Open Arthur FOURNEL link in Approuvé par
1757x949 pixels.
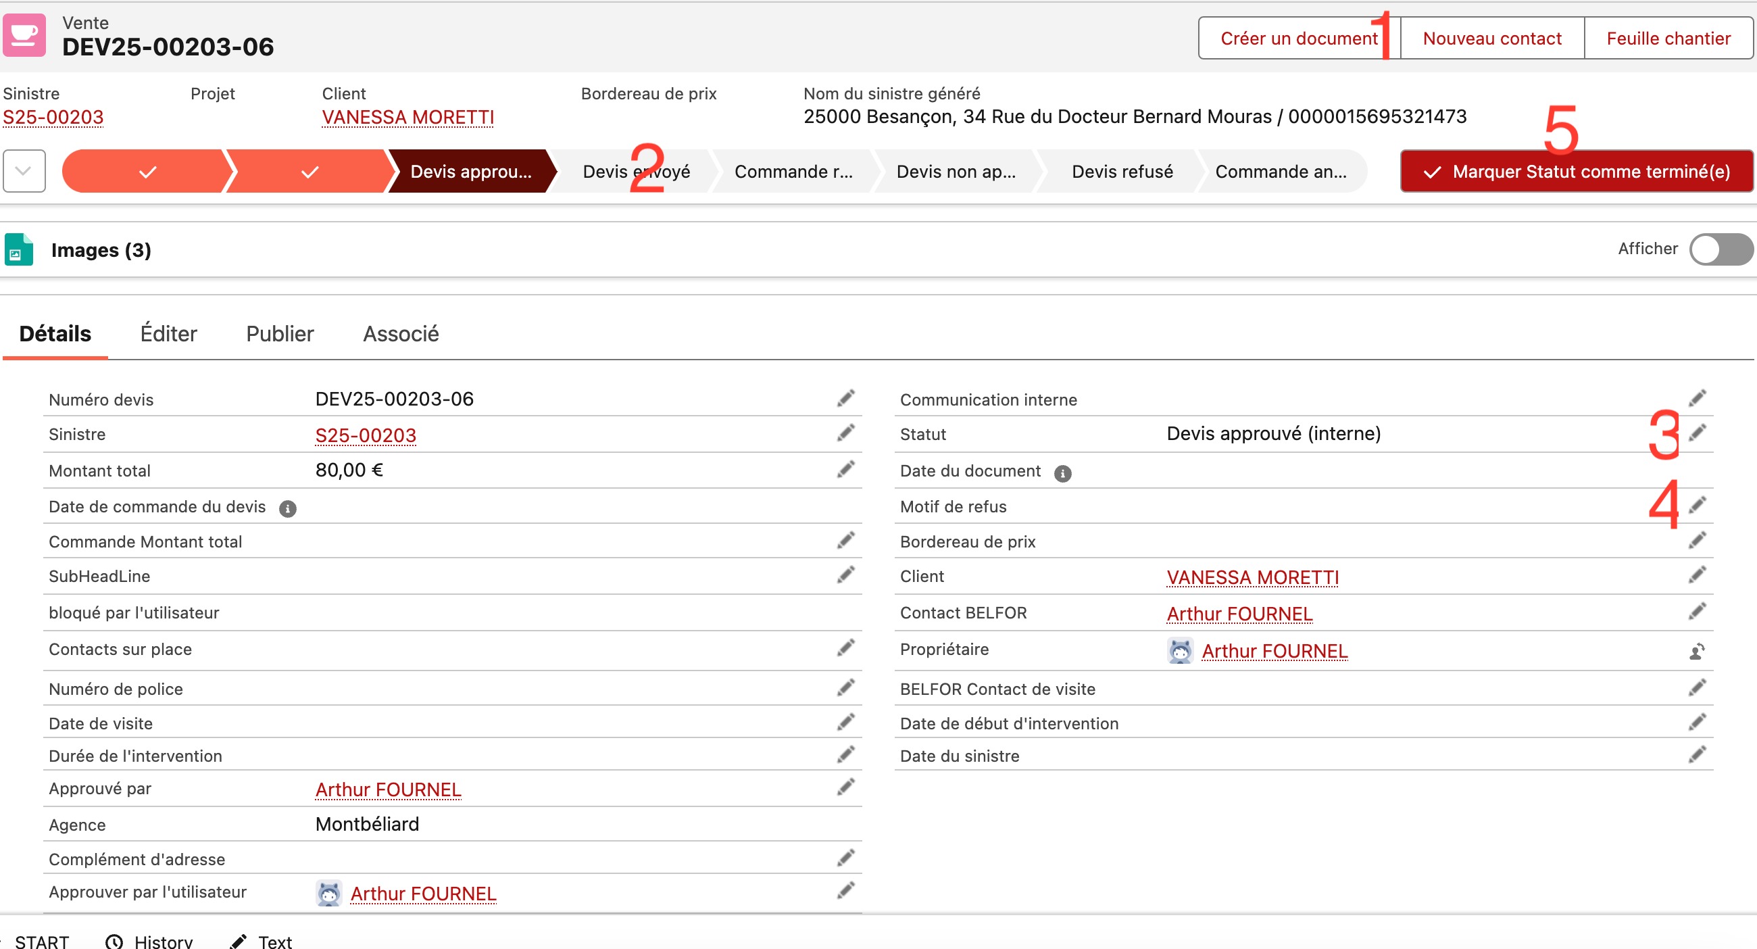click(x=388, y=789)
